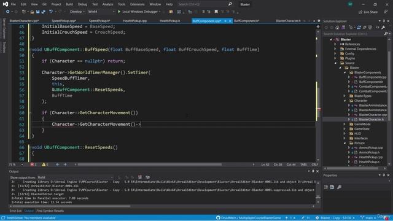Click the Local Windows Debugger label
Viewport: 393px width, 221px height.
[x=140, y=12]
